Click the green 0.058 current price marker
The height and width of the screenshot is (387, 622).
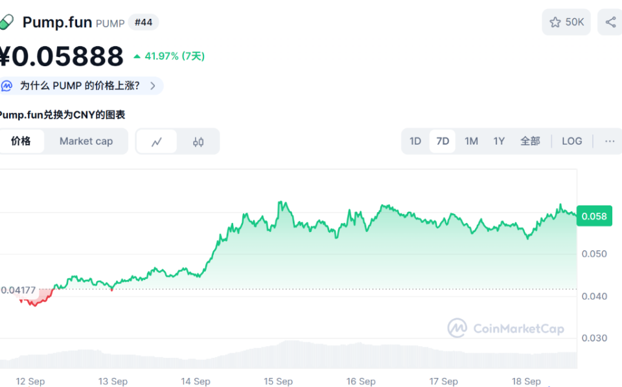594,216
